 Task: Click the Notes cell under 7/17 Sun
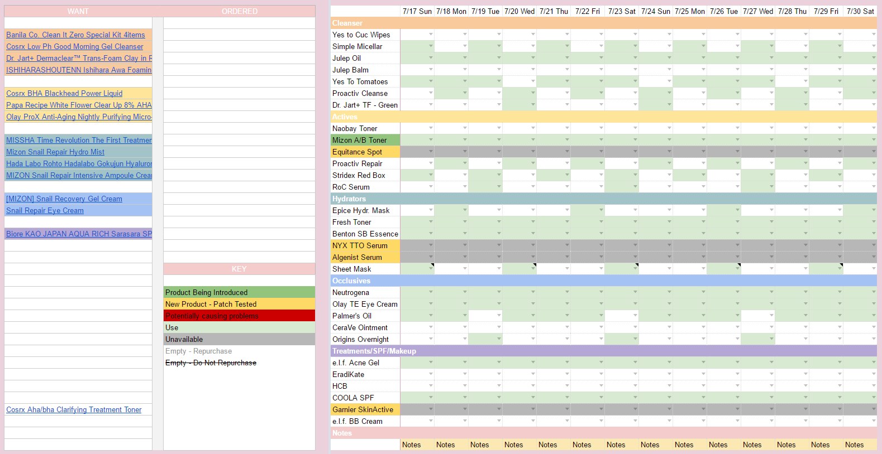pyautogui.click(x=417, y=445)
